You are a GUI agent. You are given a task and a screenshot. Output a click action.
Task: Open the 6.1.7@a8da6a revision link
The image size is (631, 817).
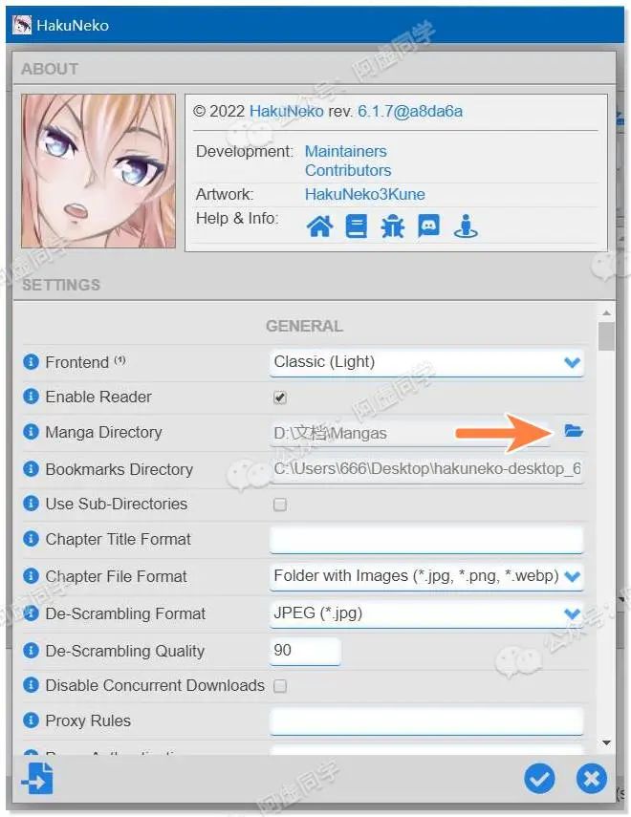point(410,111)
